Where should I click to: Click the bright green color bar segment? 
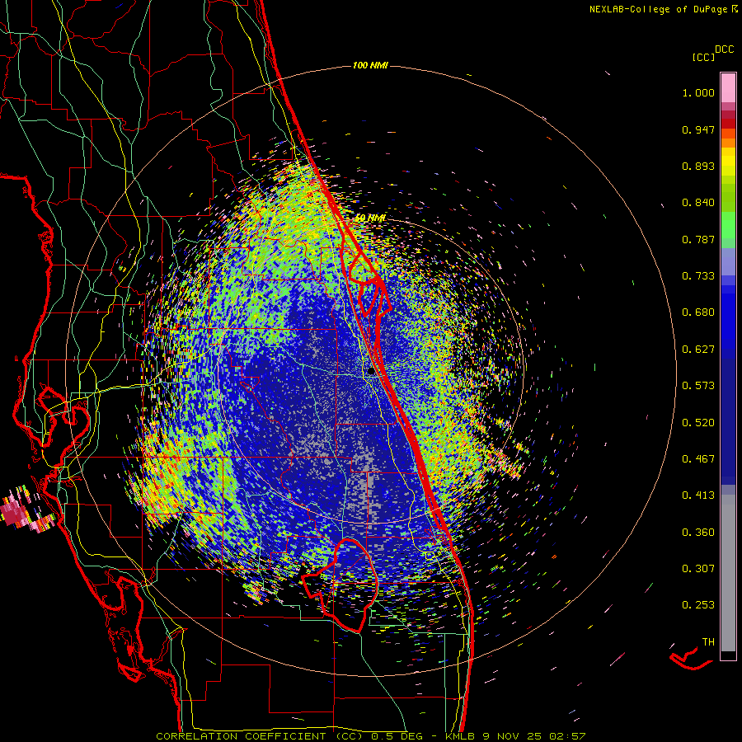(728, 225)
